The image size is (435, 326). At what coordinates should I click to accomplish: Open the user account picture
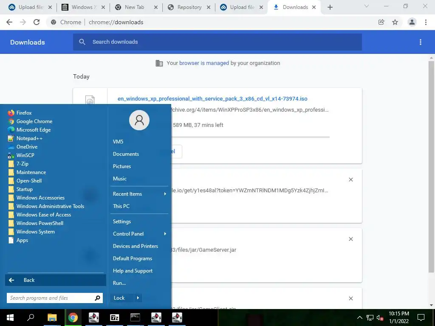pos(139,120)
